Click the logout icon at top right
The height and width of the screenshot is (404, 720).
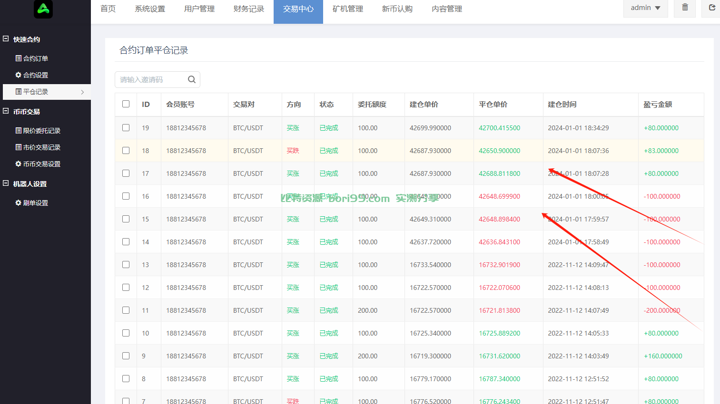pos(712,7)
